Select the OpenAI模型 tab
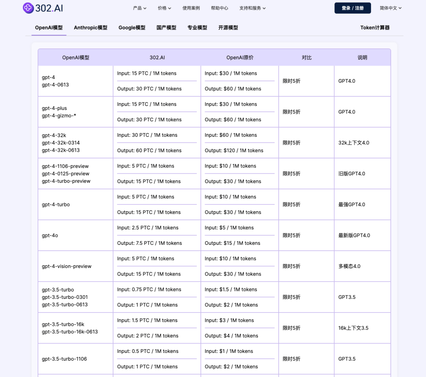This screenshot has width=426, height=377. point(49,28)
